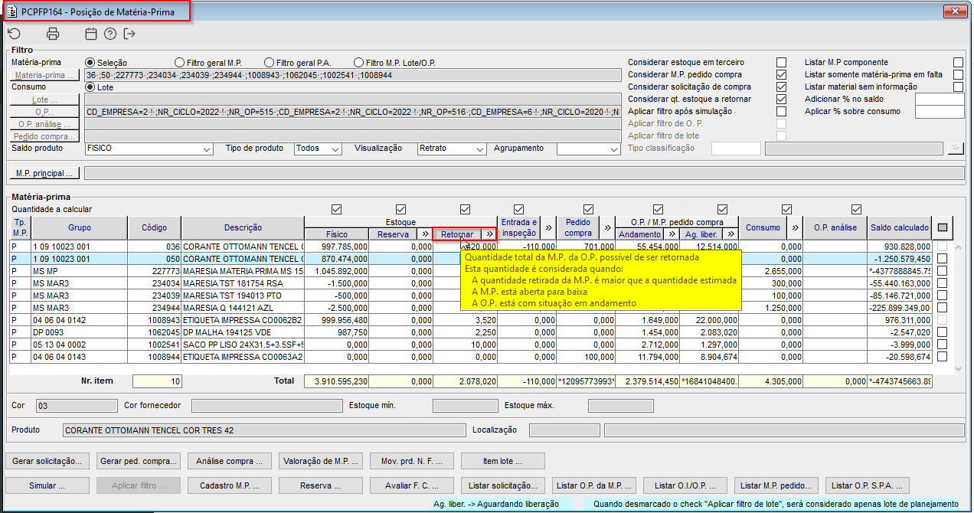Open the calendar icon in toolbar
Screen dimensions: 974x513
point(90,34)
